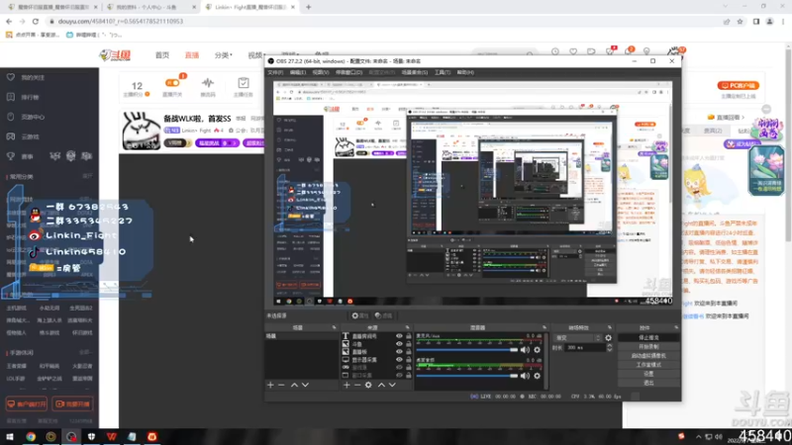This screenshot has height=445, width=792.
Task: Click the history clock icon in Douyu header
Action: [x=555, y=51]
